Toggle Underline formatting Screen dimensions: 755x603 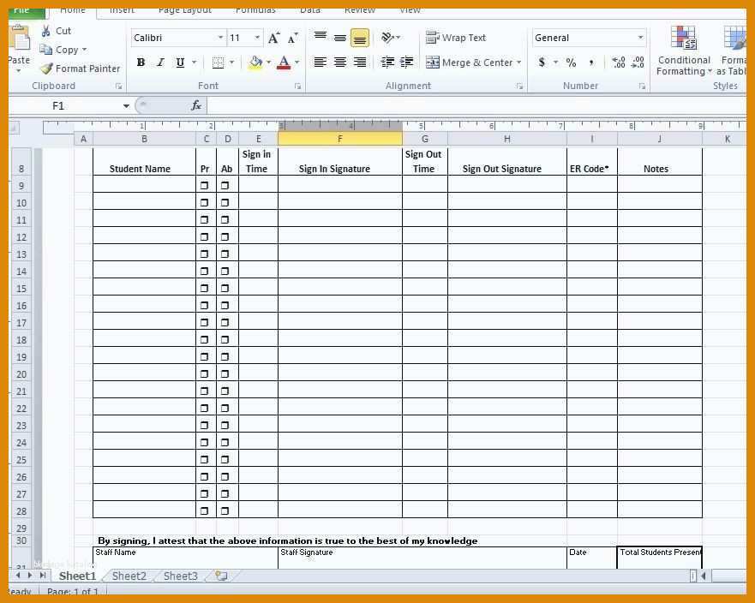180,62
